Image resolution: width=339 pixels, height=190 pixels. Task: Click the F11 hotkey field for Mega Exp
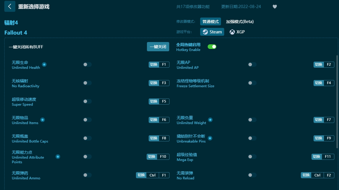(328, 157)
